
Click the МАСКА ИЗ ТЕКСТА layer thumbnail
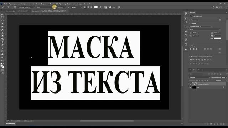point(194,84)
